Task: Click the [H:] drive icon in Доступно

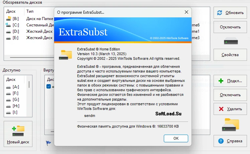Action: click(x=8, y=107)
